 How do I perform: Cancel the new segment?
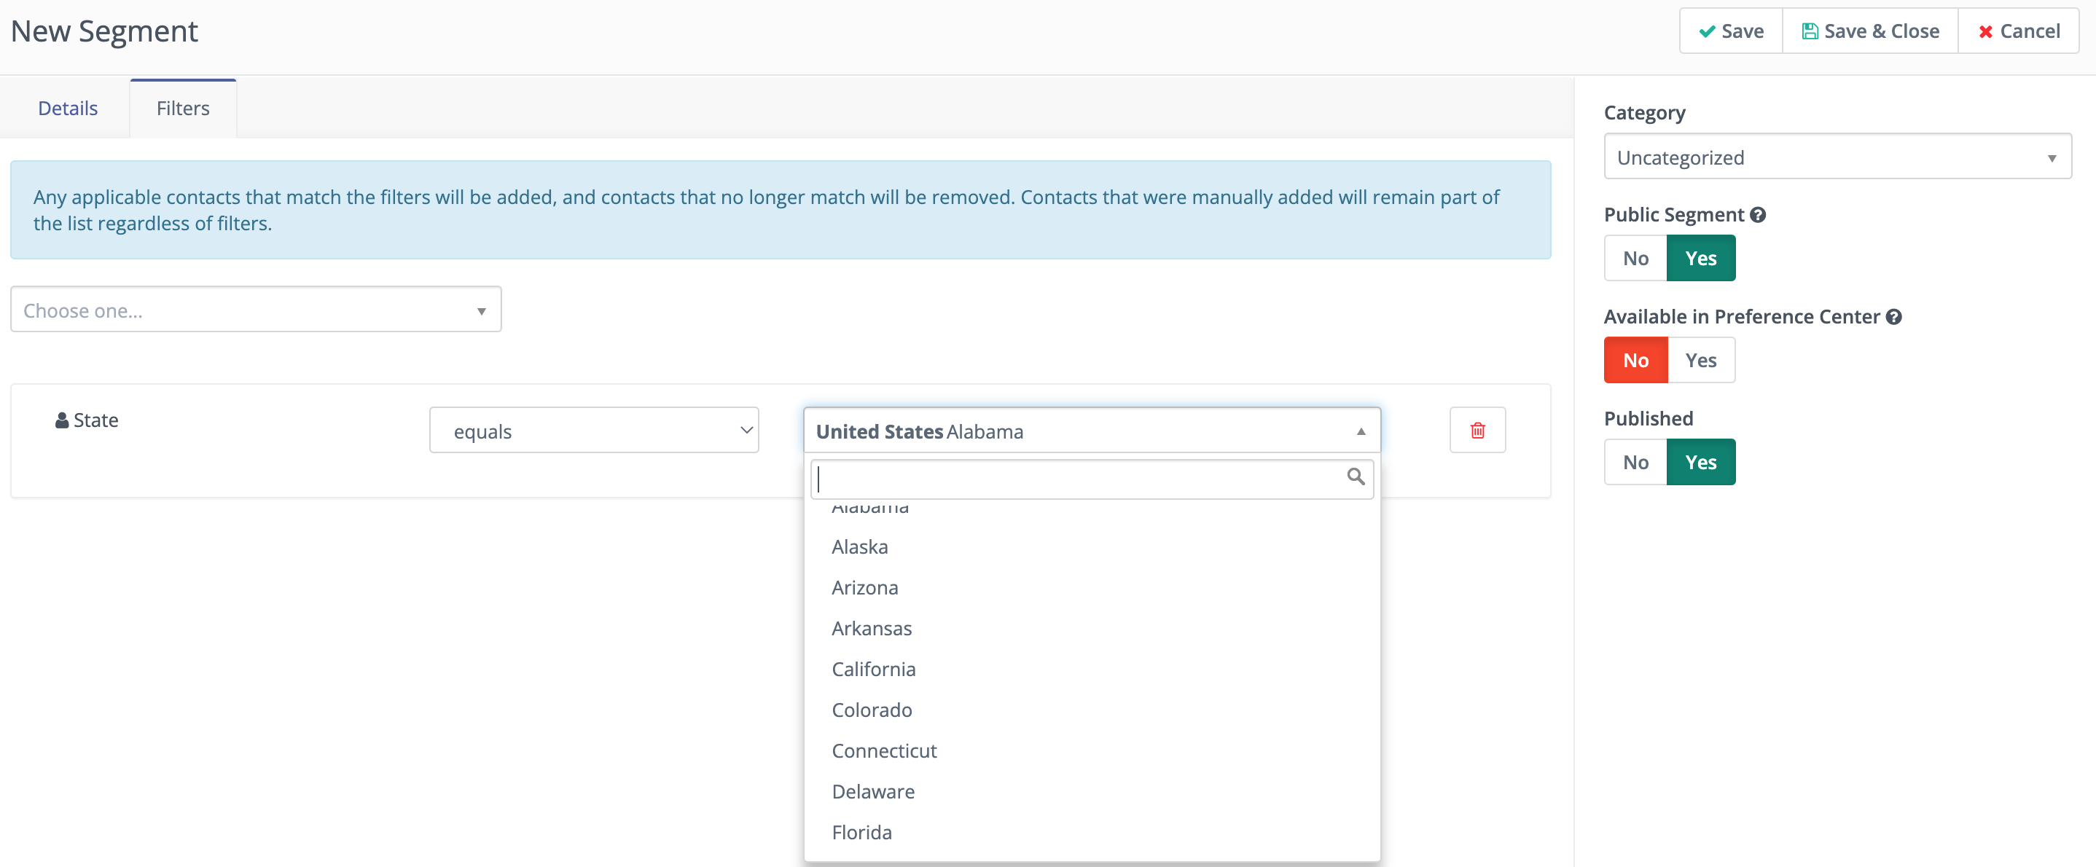tap(2019, 31)
